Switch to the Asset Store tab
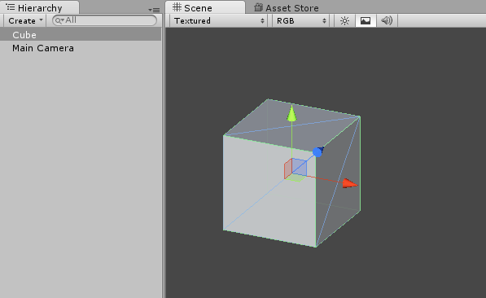Screen dimensions: 486x298 287,8
